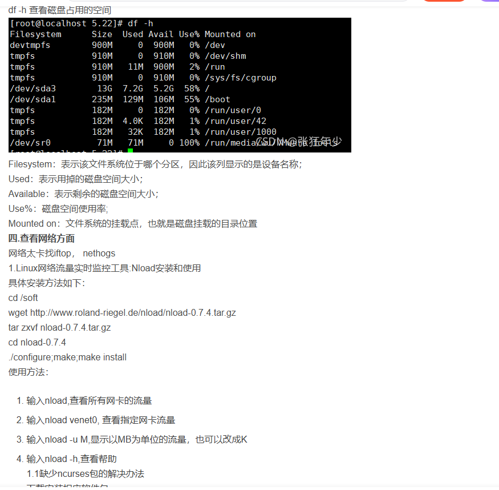499x490 pixels.
Task: Click the line "df -h 查看磁盘占用的空间"
Action: [x=60, y=10]
